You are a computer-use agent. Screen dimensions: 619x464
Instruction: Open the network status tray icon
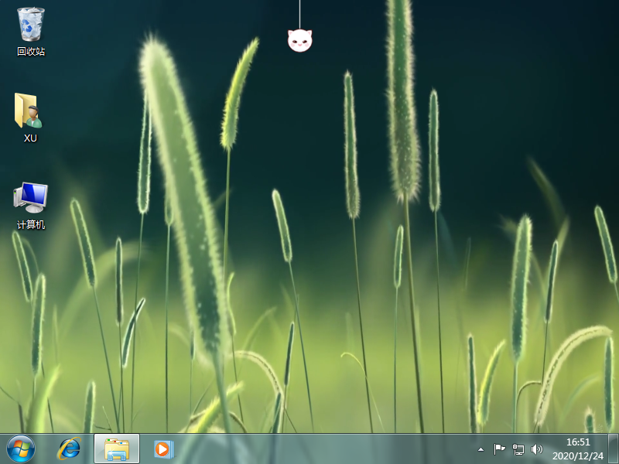tap(518, 449)
